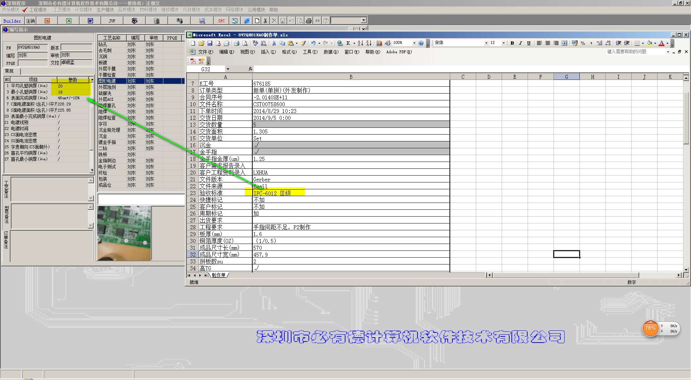Click the New workbook icon in Excel
The width and height of the screenshot is (691, 380).
pyautogui.click(x=193, y=43)
